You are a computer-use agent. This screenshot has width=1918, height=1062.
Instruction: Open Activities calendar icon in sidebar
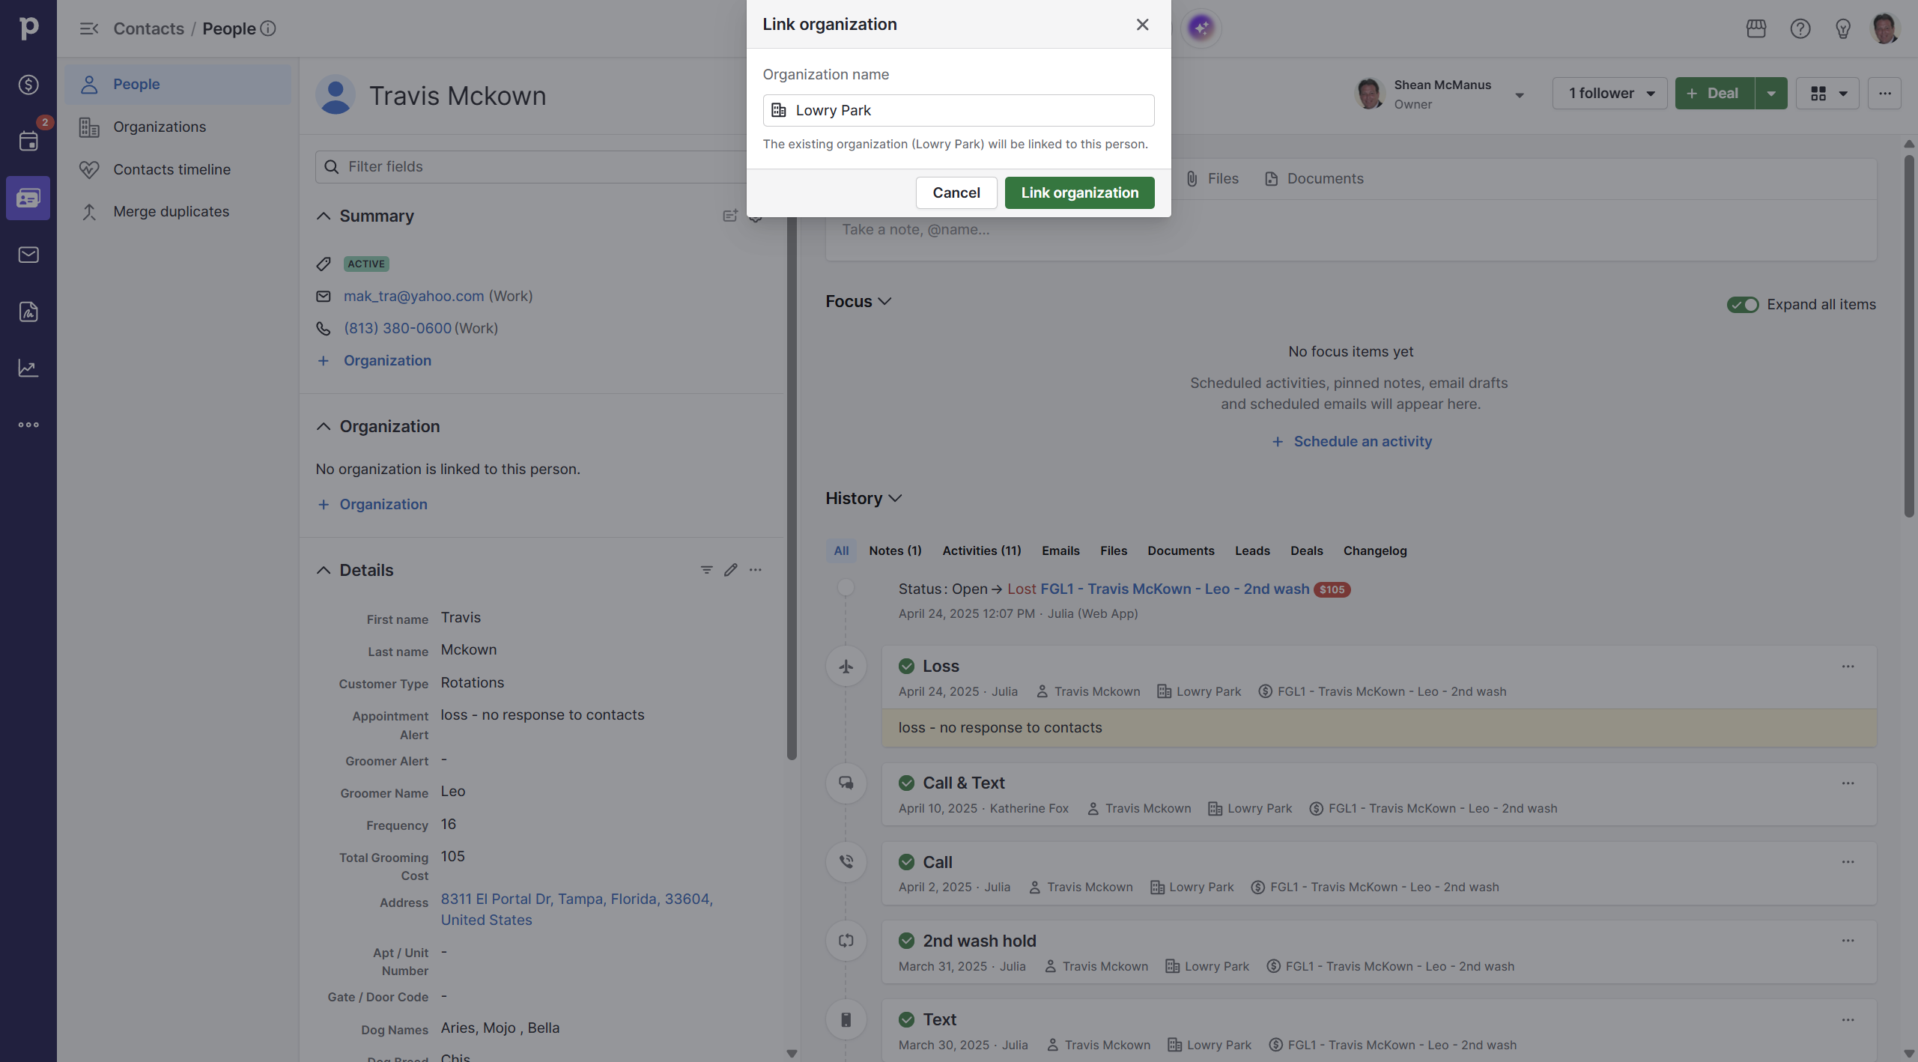point(28,141)
